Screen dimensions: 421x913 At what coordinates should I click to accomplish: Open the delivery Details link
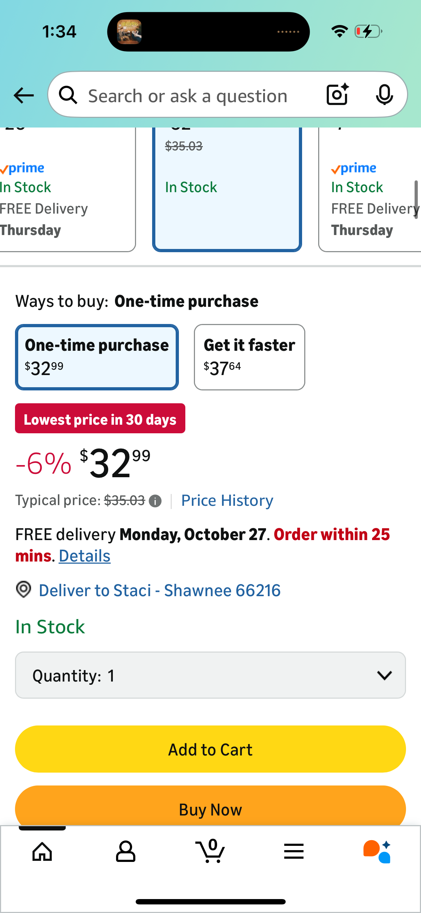[85, 556]
